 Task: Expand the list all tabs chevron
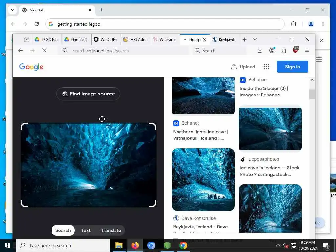255,39
